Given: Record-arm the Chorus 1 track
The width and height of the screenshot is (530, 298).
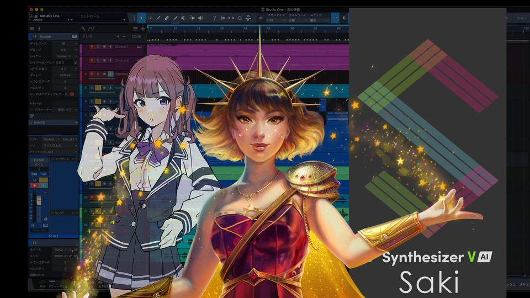Looking at the screenshot, I should [x=104, y=46].
